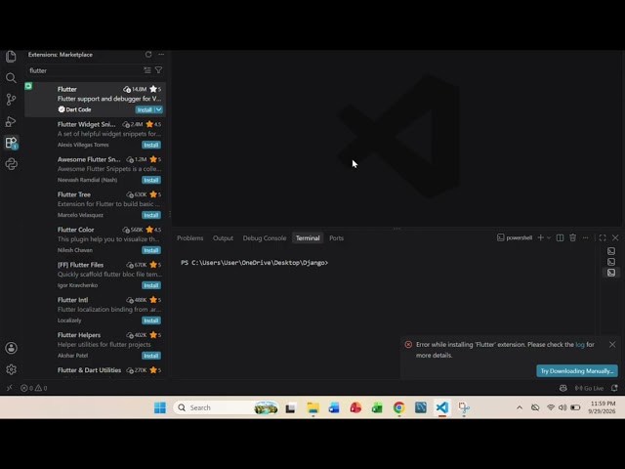
Task: Open Snipping Tool from taskbar
Action: click(464, 407)
